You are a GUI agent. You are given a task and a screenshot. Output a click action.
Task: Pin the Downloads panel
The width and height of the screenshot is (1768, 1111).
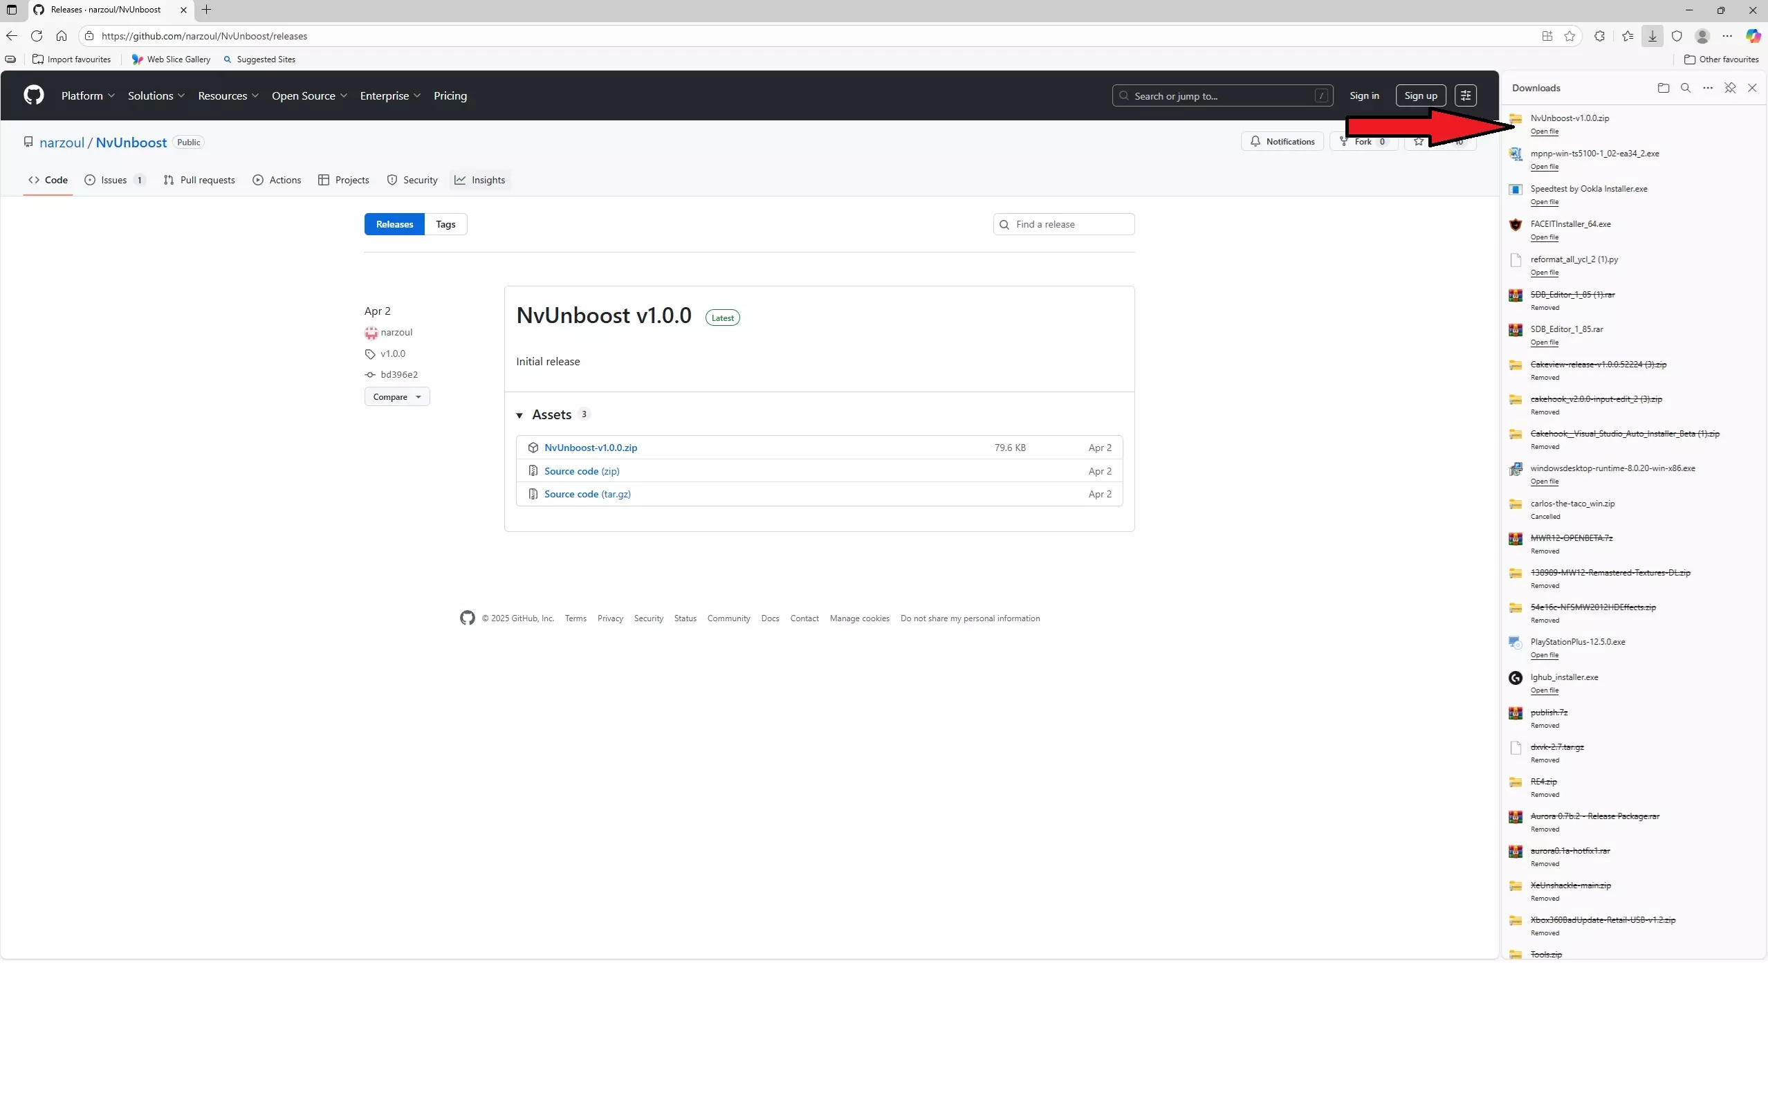(x=1730, y=88)
